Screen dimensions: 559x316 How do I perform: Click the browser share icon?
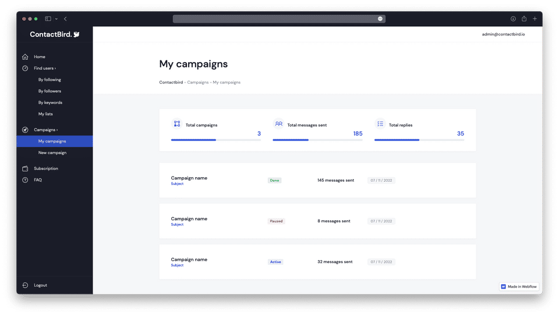[524, 19]
